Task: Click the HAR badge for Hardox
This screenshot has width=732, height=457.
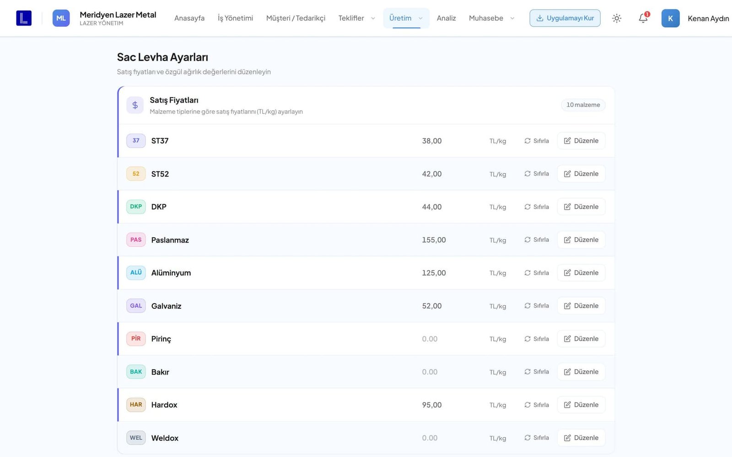Action: click(136, 405)
